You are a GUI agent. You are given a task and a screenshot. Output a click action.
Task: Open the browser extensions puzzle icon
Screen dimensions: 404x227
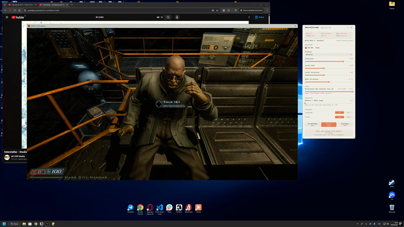[x=229, y=11]
